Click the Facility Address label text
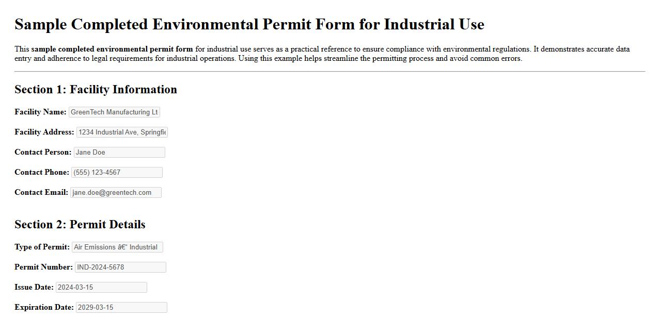Screen dimensions: 660x335 tap(43, 132)
